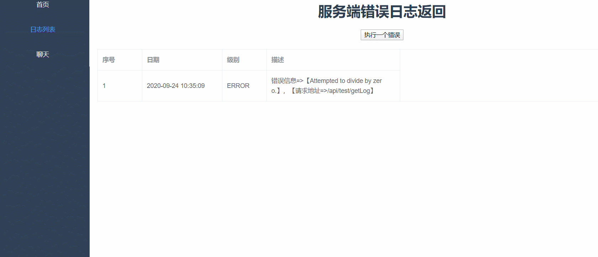598x257 pixels.
Task: Open the 首页 sidebar menu item
Action: click(43, 5)
